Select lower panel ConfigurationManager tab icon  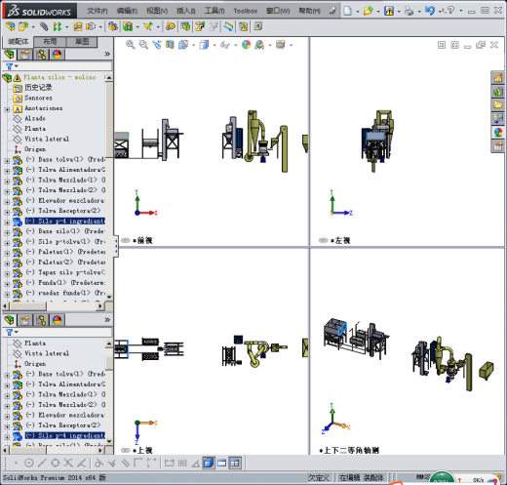tap(41, 320)
